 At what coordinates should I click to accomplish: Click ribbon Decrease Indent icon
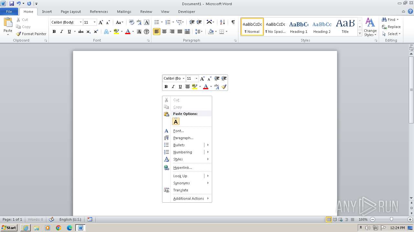click(x=192, y=22)
